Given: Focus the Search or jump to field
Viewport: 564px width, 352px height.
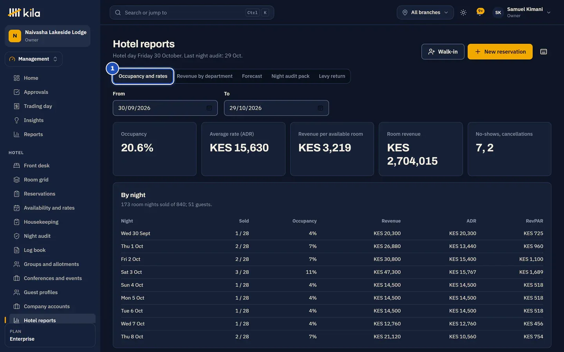Looking at the screenshot, I should (x=192, y=13).
